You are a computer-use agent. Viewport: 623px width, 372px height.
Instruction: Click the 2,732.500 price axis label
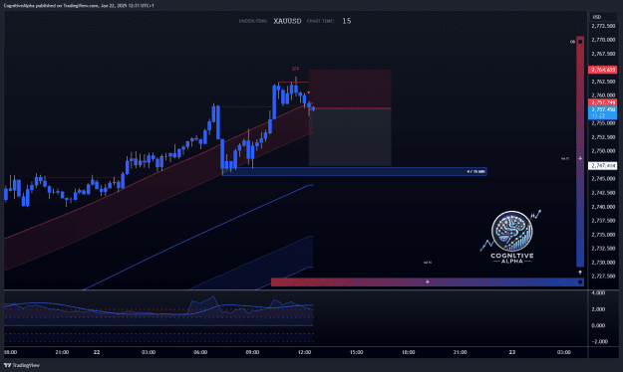coord(603,249)
